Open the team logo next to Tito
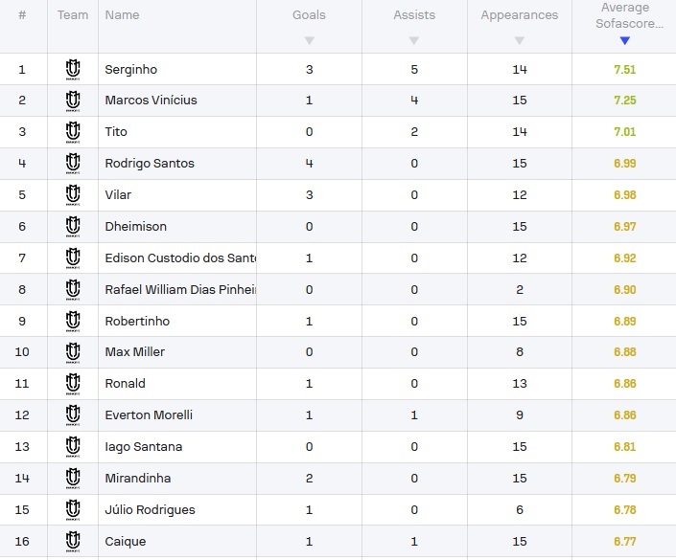The image size is (676, 560). point(73,132)
